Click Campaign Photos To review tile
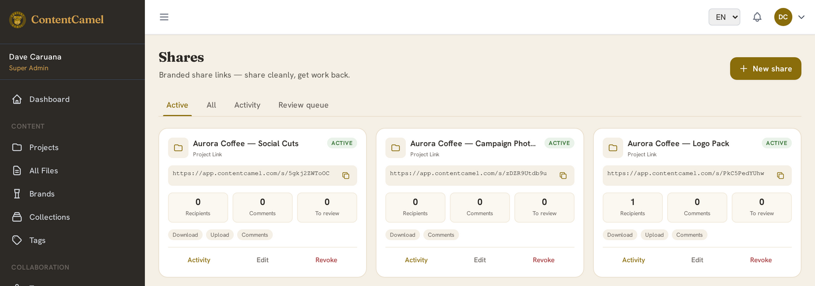Screen dimensions: 815x286 544,207
